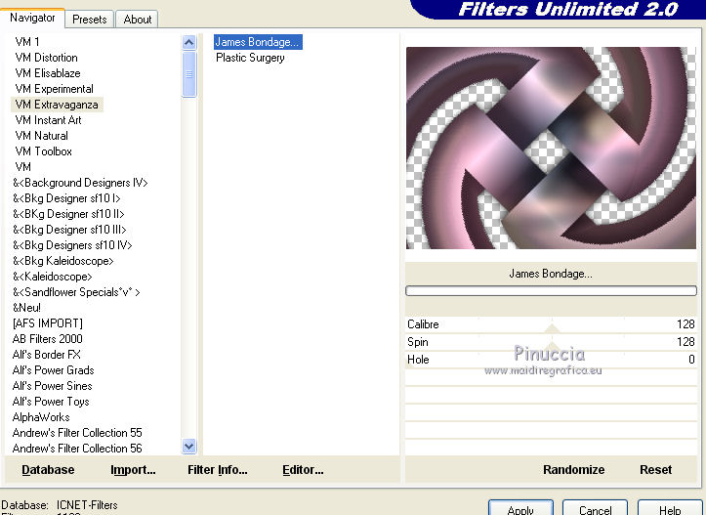Select the VM Instant Art category
706x515 pixels.
click(x=48, y=120)
